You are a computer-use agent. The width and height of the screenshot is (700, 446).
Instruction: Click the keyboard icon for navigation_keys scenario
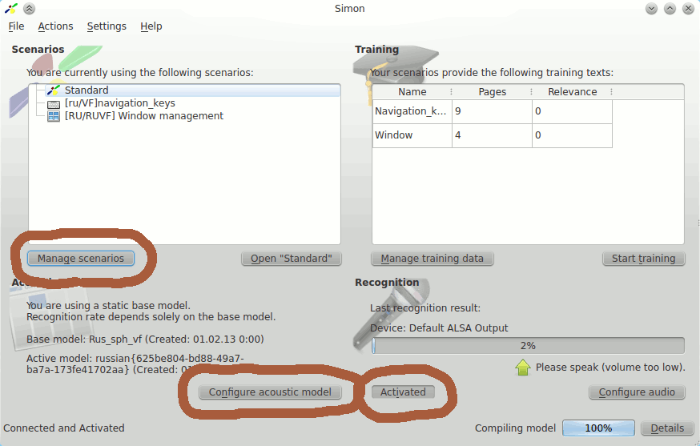coord(54,104)
